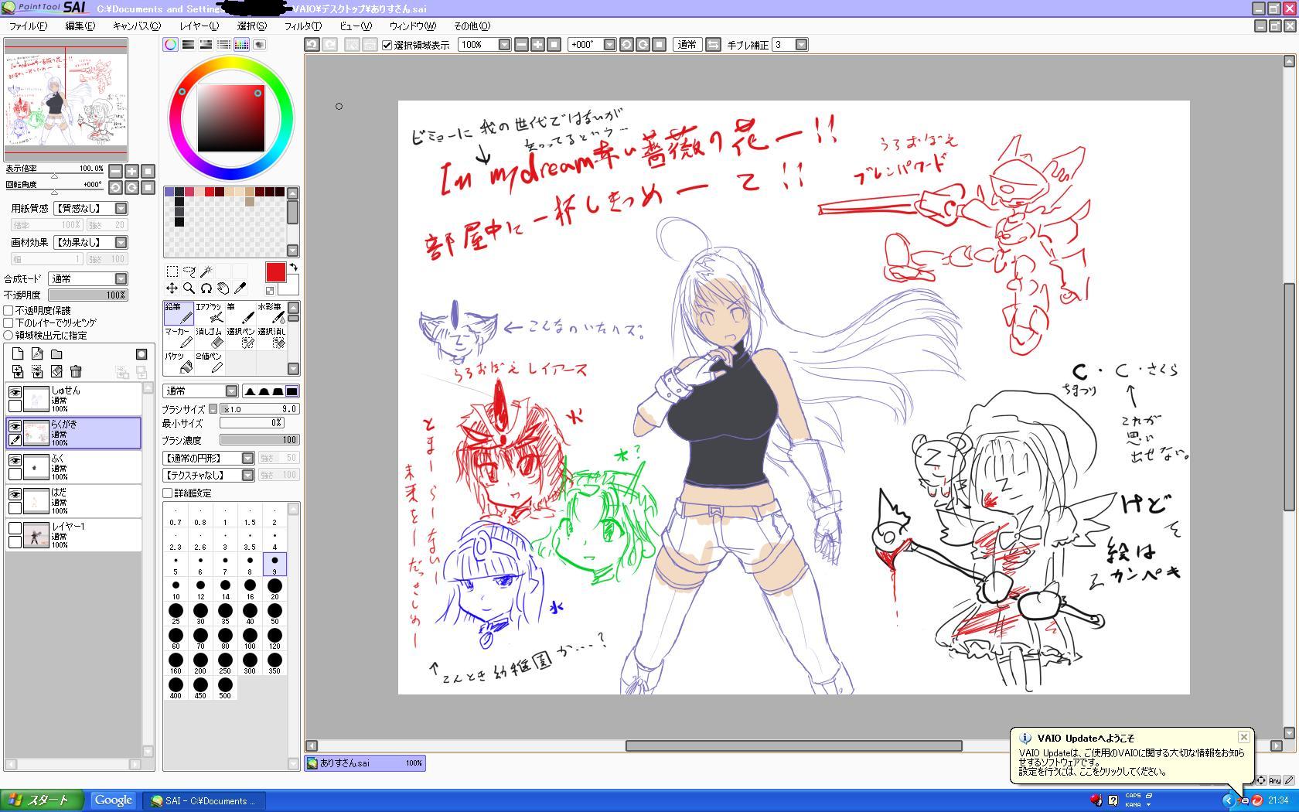Choose the zoom magnifier tool
This screenshot has width=1299, height=812.
coord(189,288)
